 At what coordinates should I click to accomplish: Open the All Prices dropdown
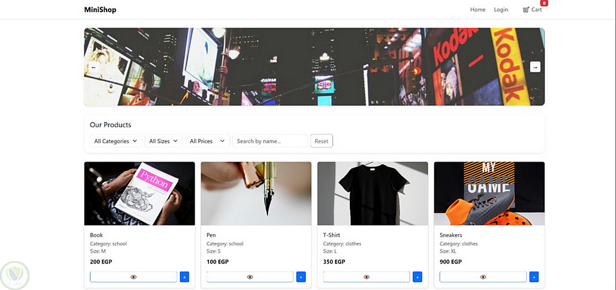(x=208, y=141)
